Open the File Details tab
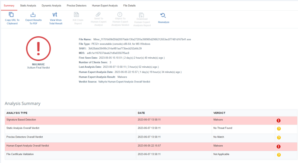This screenshot has height=163, width=298. coord(130,6)
